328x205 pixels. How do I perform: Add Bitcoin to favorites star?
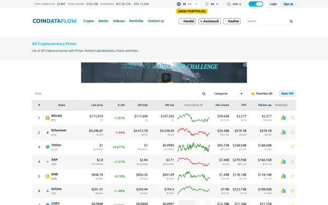pos(292,118)
